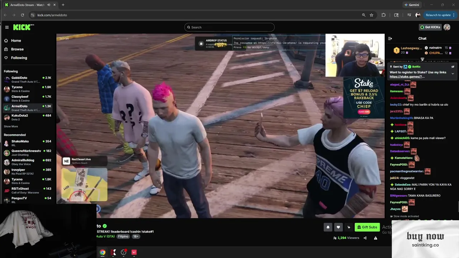Viewport: 459px width, 258px height.
Task: Open Classybeef channel in Following list
Action: click(x=28, y=99)
